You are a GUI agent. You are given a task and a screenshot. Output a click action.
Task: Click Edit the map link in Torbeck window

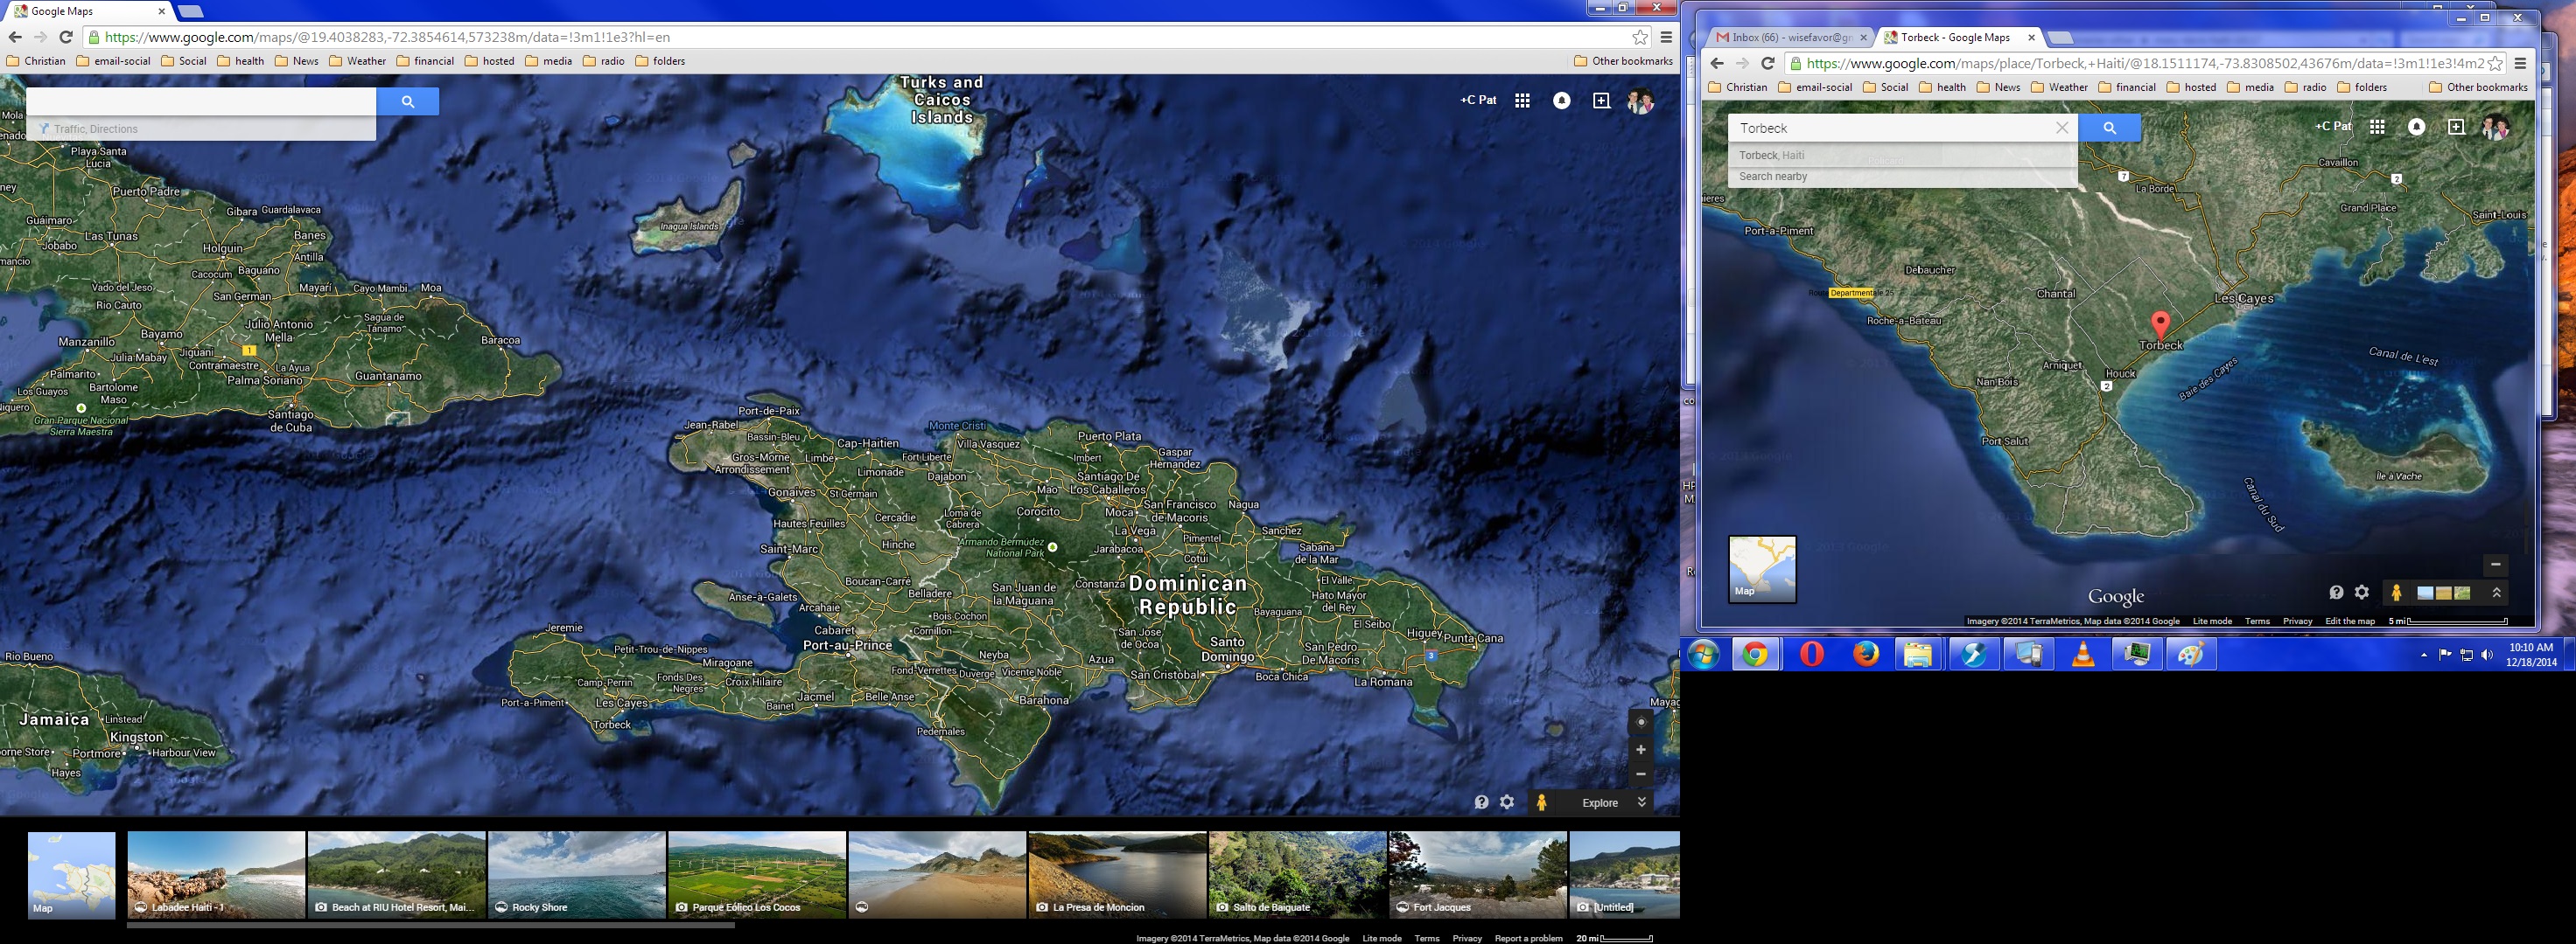click(2349, 621)
